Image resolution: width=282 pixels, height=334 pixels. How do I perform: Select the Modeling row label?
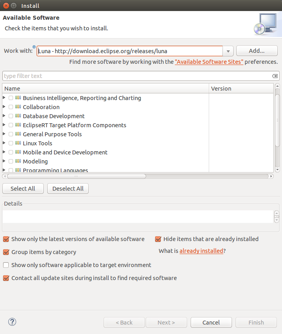35,161
